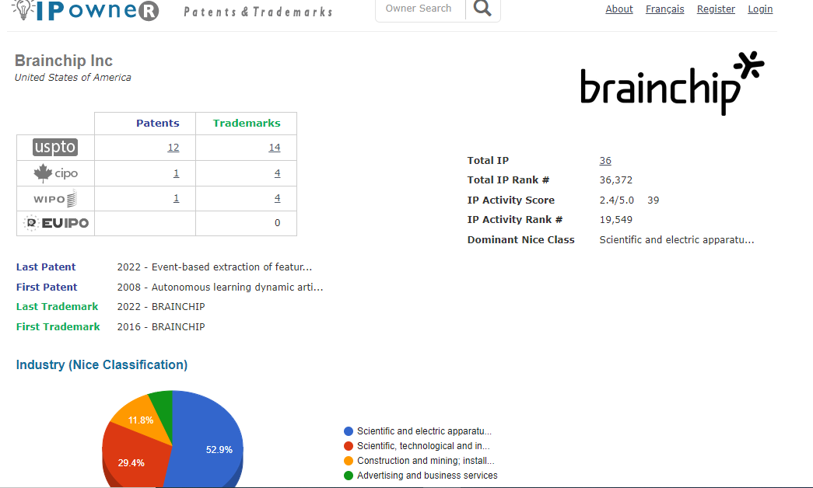Viewport: 813px width, 488px height.
Task: Click the IP Activity Rank value 19,549
Action: [616, 220]
